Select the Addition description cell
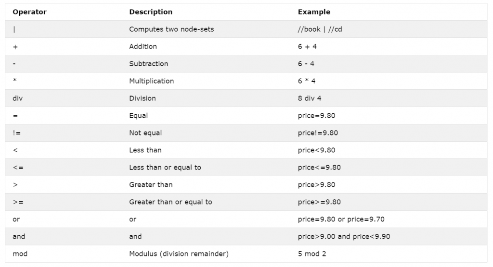This screenshot has width=493, height=267. [x=143, y=47]
